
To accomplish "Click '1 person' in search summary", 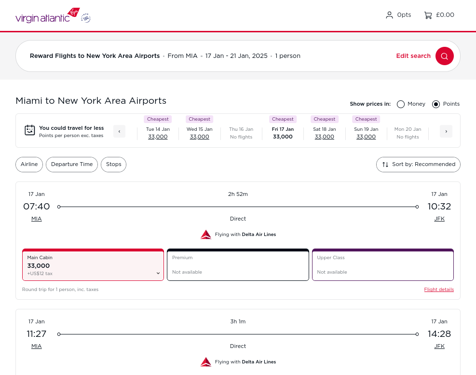I will tap(287, 56).
